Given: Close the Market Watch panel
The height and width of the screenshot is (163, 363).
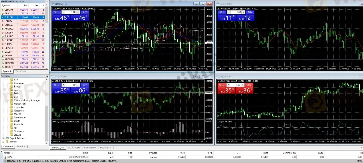Looking at the screenshot, I should 47,2.
